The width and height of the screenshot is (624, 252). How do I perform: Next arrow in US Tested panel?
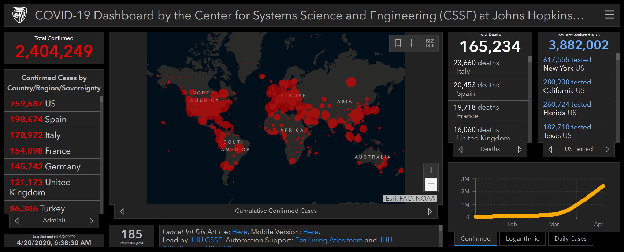[607, 149]
